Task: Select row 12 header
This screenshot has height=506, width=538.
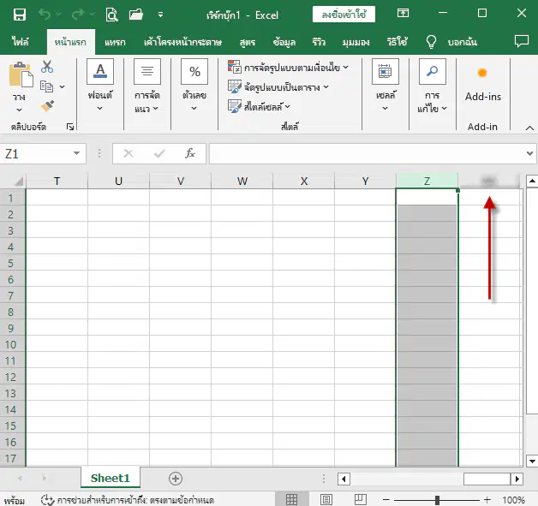Action: [11, 377]
